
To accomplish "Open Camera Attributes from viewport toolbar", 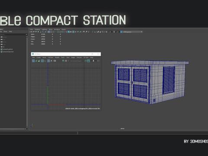I will point(36,32).
